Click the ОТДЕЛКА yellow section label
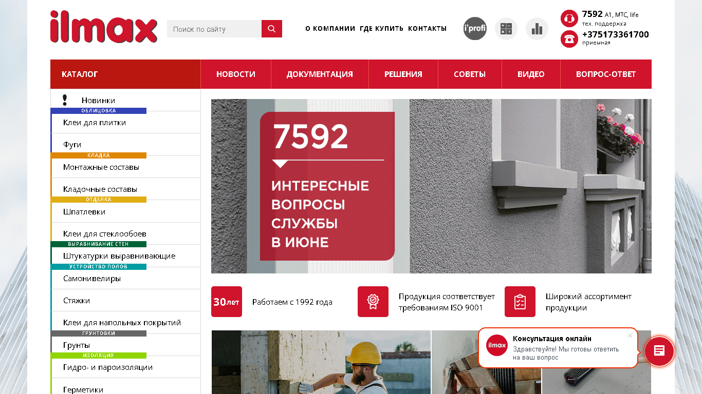This screenshot has height=394, width=702. [99, 200]
